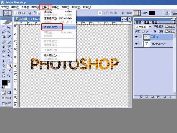The width and height of the screenshot is (177, 133).
Task: Jump to ImageReady from toolbox
Action: click(6, 103)
